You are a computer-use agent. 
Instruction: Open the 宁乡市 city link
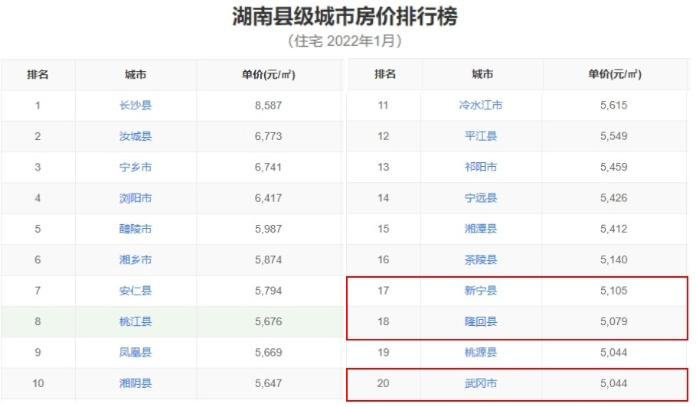click(136, 167)
